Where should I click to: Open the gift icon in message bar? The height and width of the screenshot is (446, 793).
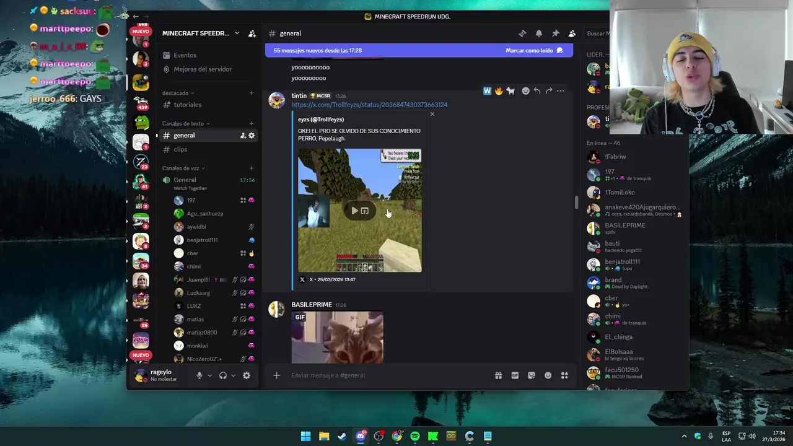(x=498, y=375)
